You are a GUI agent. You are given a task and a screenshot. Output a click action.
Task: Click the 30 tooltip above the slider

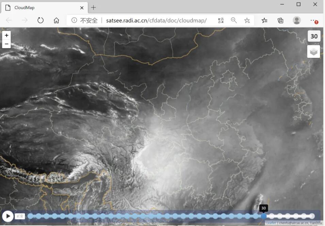coord(263,208)
